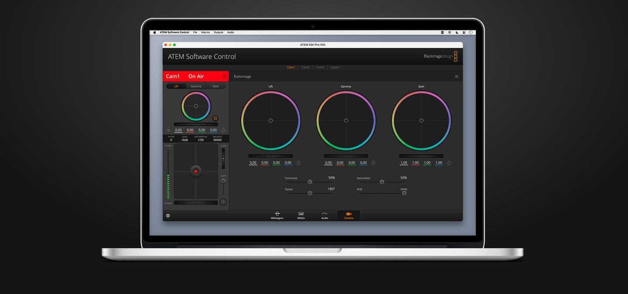Click the lock icon in Cam1 header

pos(224,76)
